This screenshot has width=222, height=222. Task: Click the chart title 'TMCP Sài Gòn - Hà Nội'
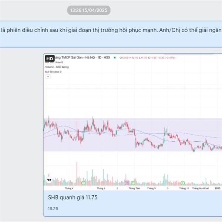click(78, 57)
